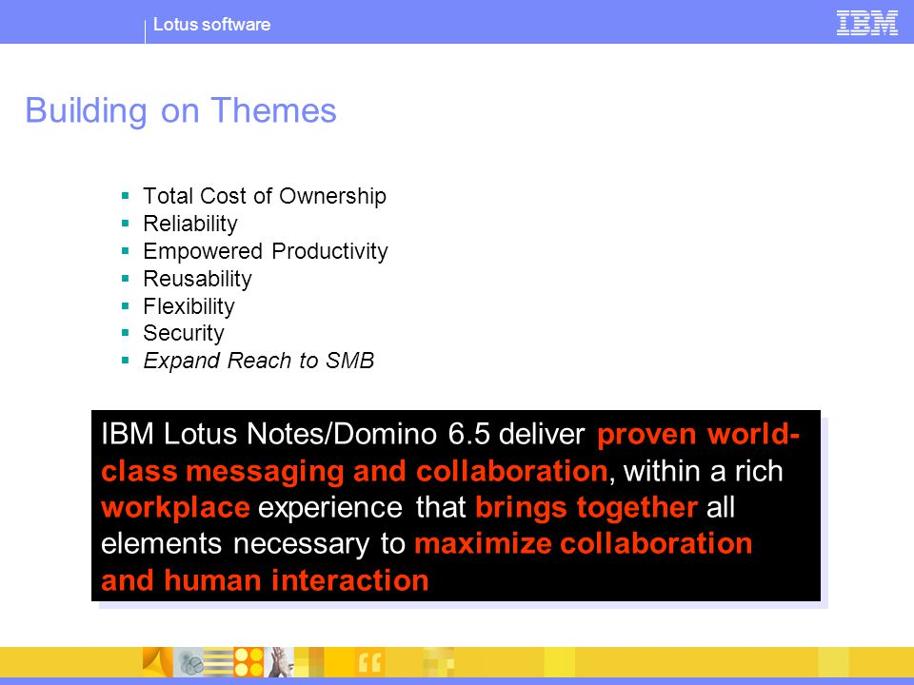Click the orange quotation marks footer icon
Screen dimensions: 914x685
[x=369, y=662]
